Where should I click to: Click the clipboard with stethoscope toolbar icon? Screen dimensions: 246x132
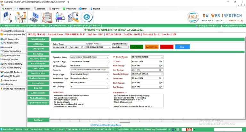47,17
